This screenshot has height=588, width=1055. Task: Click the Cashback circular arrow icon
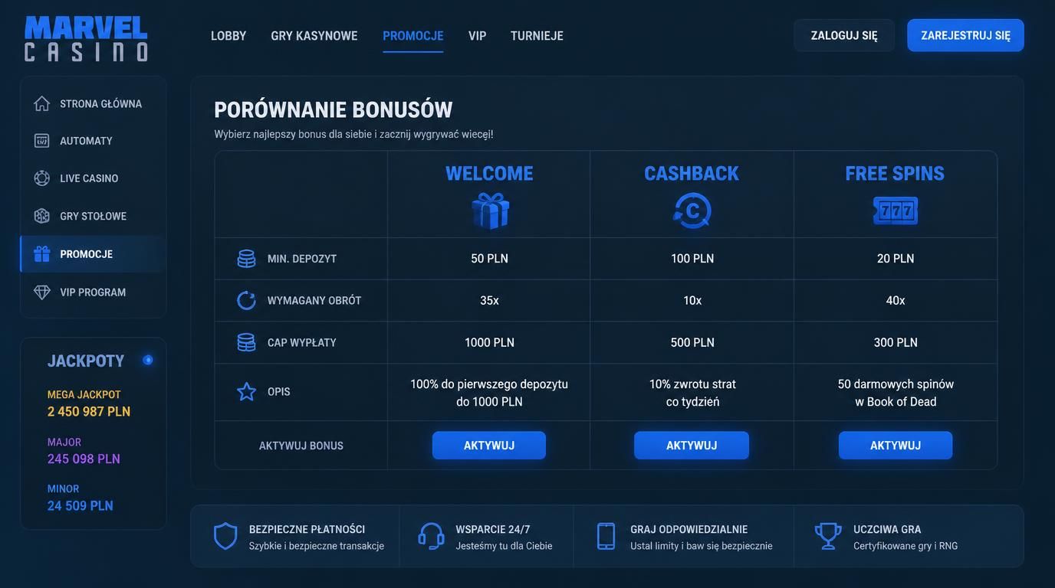[x=692, y=211]
